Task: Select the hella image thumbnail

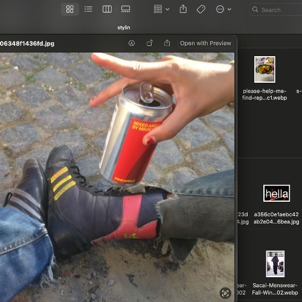Action: coord(277,193)
